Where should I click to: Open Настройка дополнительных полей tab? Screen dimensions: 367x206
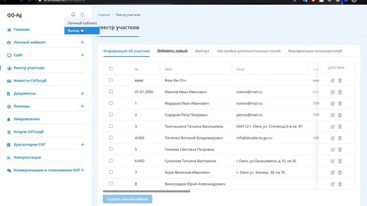click(x=248, y=51)
